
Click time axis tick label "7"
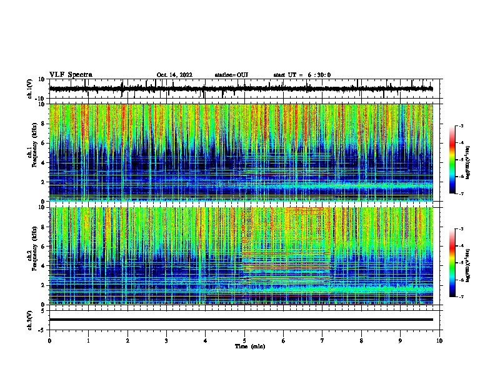point(322,340)
